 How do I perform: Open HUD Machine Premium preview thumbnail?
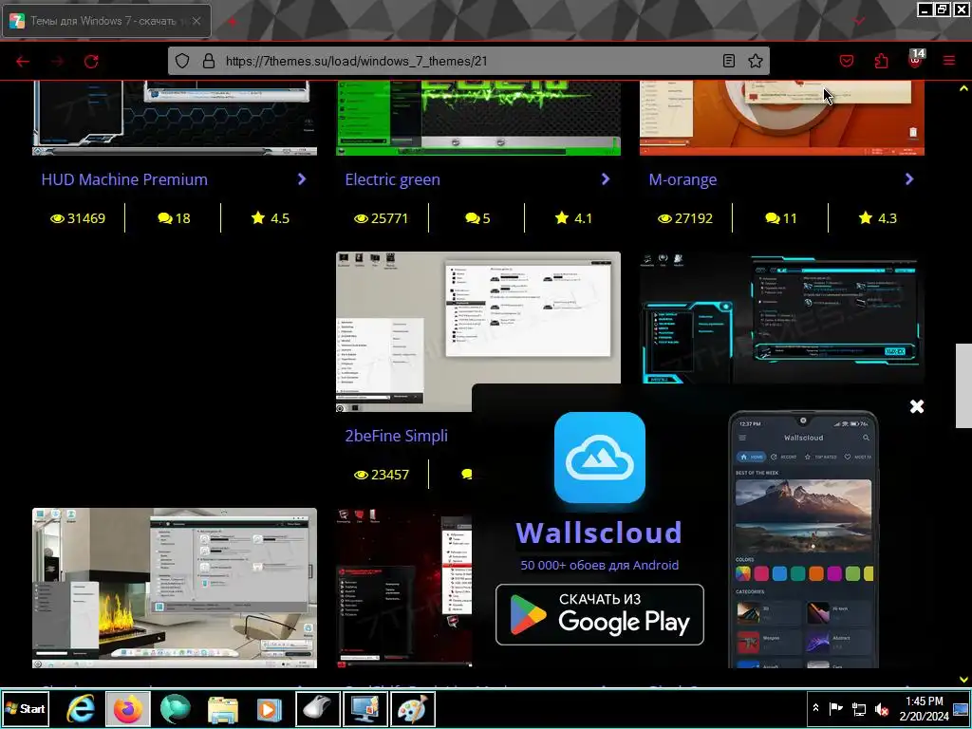tap(175, 118)
